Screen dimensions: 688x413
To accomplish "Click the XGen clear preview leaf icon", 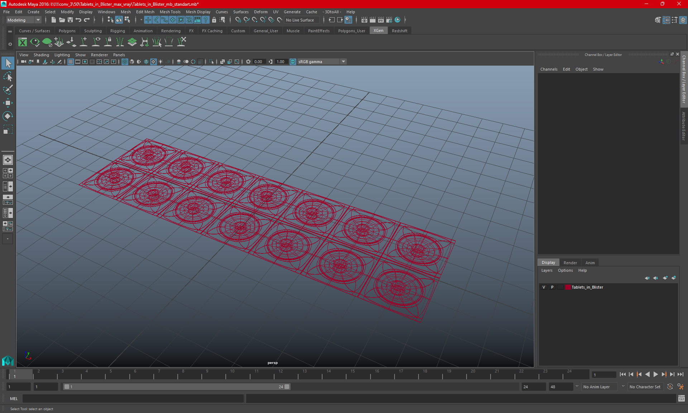I will (x=47, y=42).
